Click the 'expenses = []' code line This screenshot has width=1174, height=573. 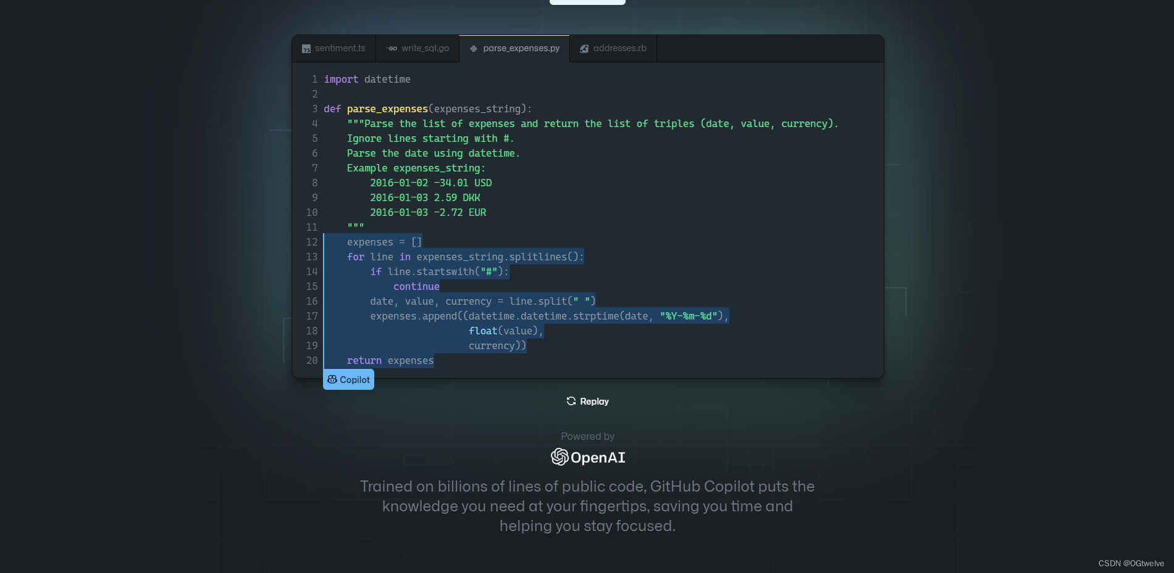pyautogui.click(x=384, y=242)
